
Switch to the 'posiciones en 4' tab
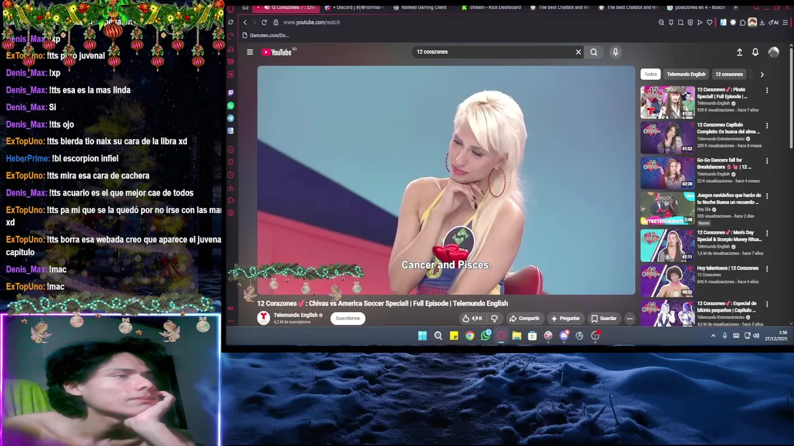(696, 7)
